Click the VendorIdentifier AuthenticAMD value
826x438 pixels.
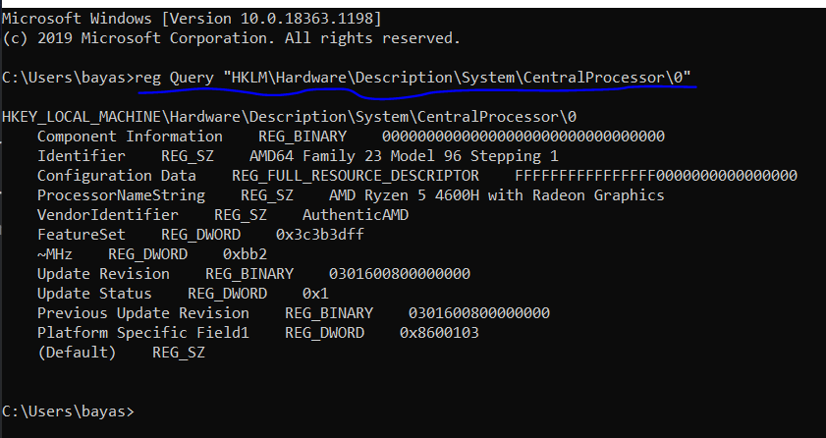[x=356, y=215]
